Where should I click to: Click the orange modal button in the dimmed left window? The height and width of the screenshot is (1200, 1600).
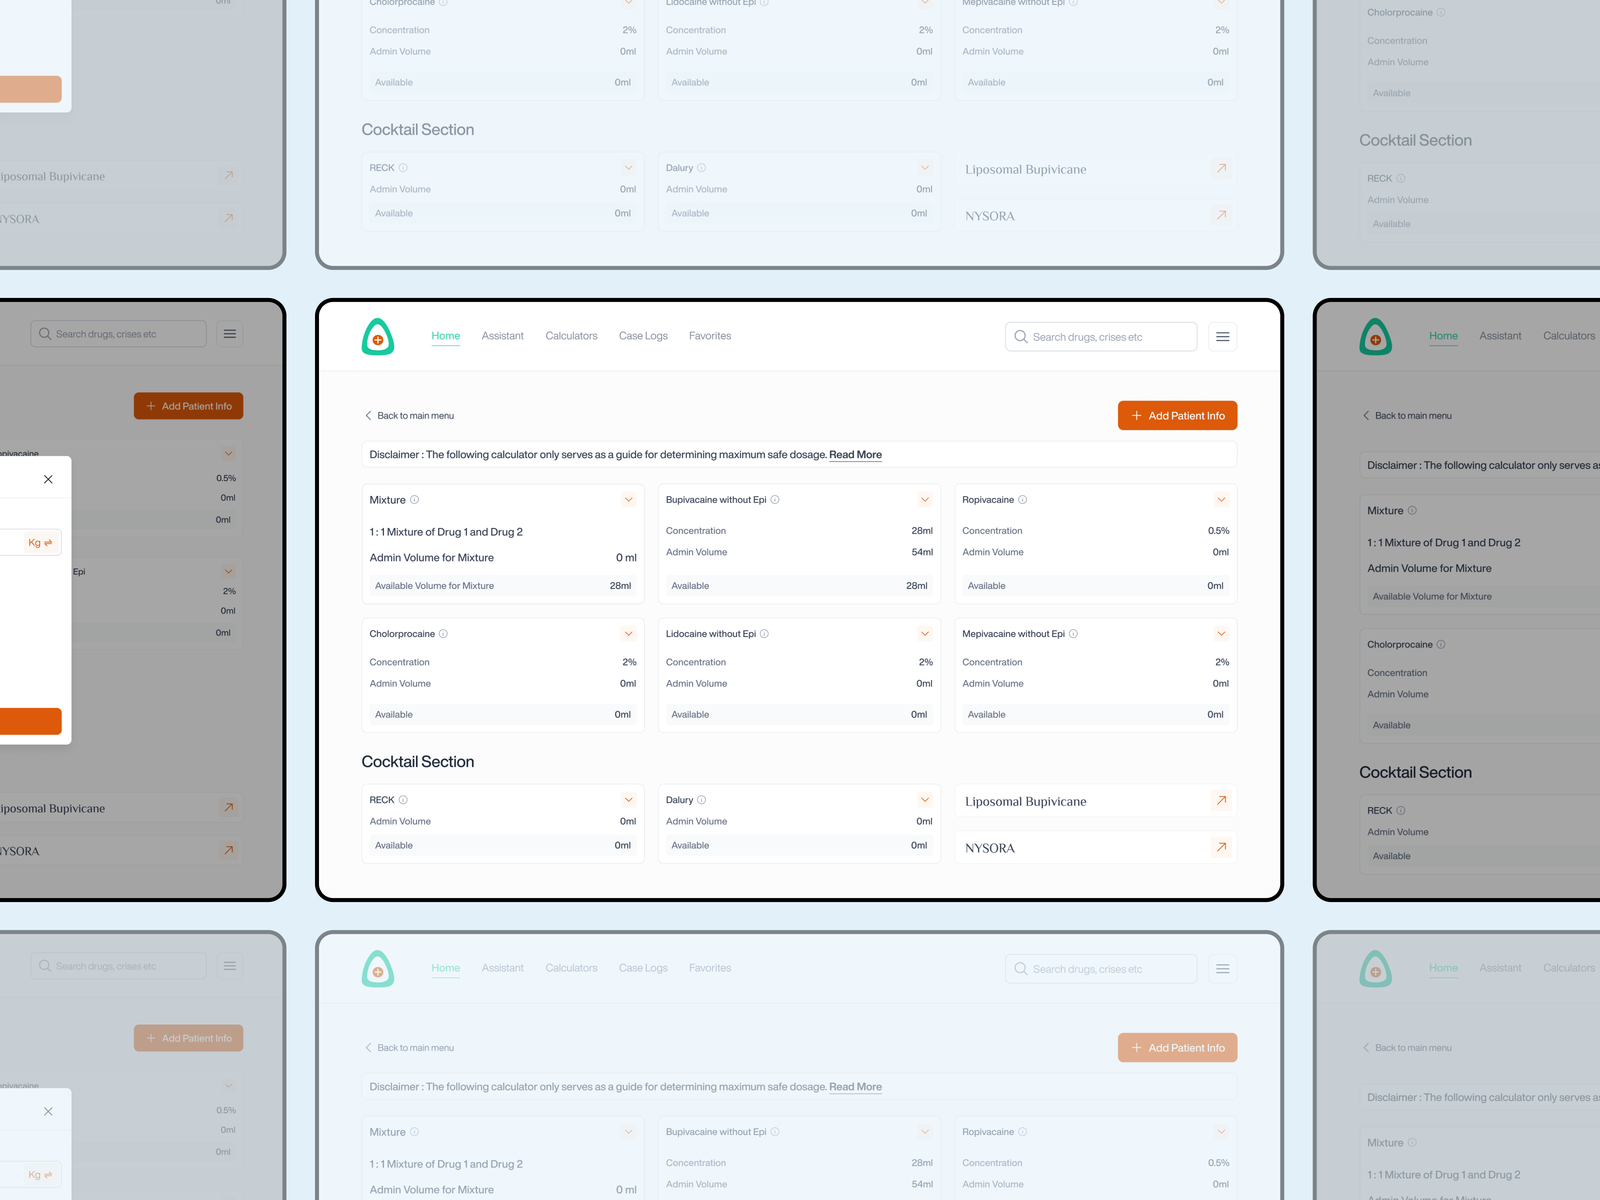[30, 721]
